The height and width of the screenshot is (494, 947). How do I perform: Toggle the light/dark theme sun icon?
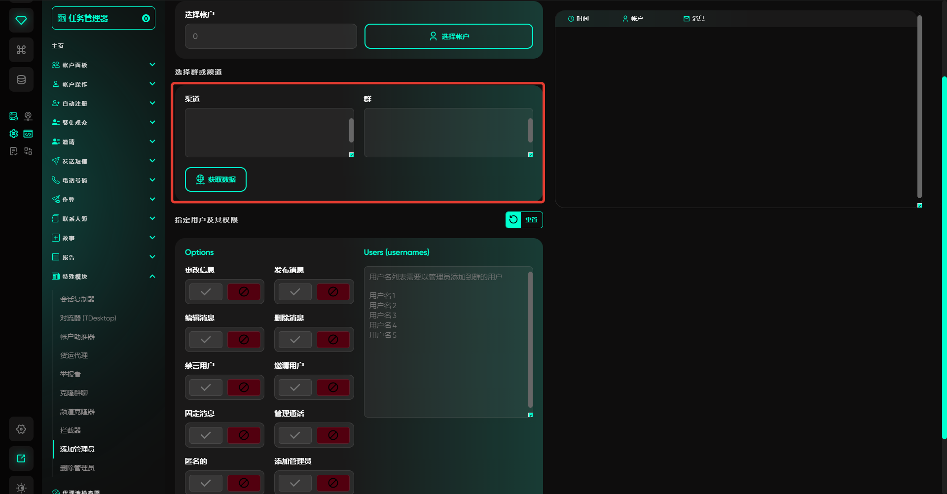pos(21,487)
